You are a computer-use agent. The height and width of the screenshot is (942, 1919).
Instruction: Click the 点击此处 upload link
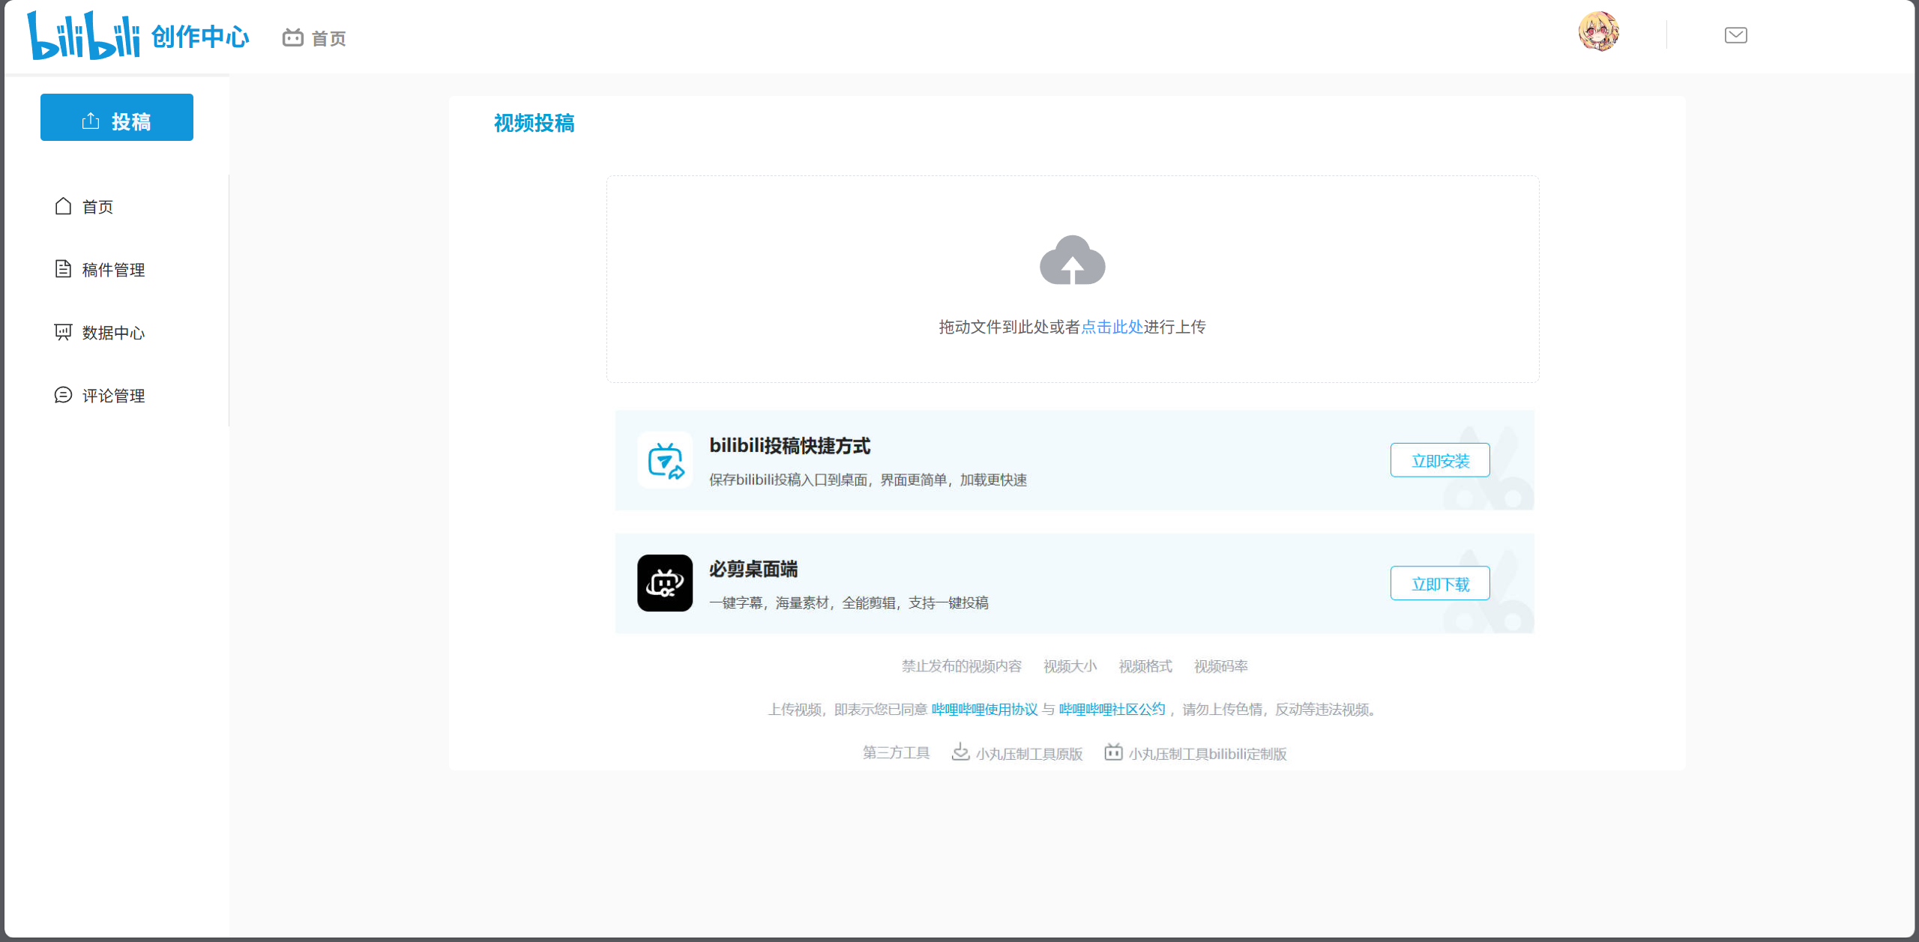point(1112,327)
